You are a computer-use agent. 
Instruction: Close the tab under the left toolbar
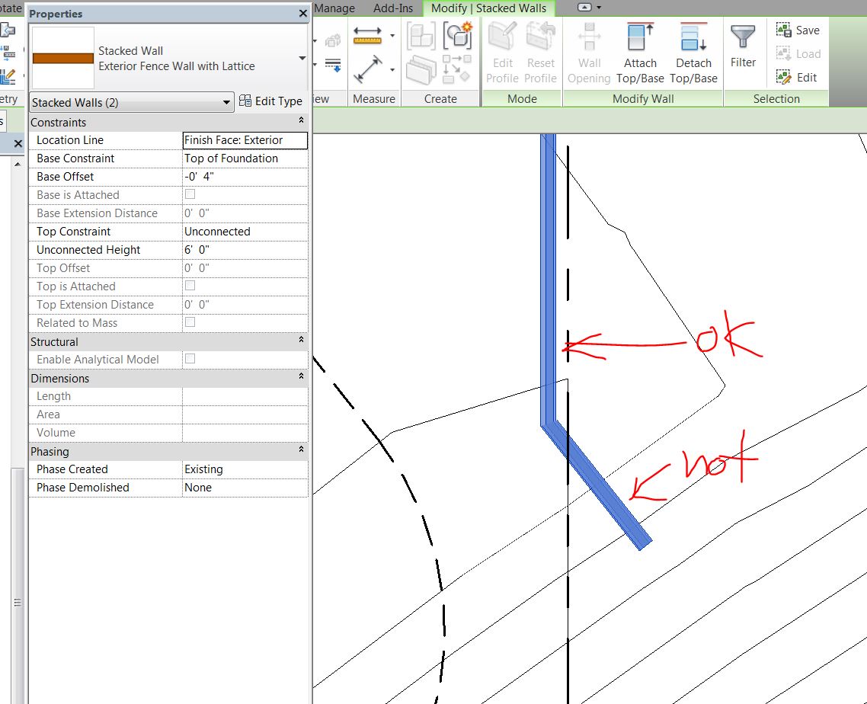[x=18, y=144]
